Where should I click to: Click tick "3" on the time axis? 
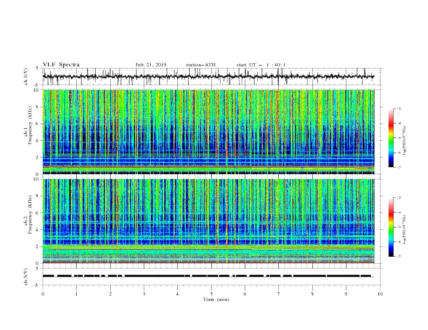(144, 294)
